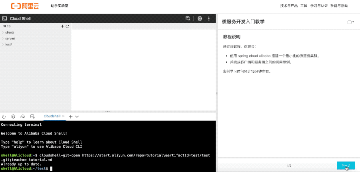The height and width of the screenshot is (172, 360).
Task: Add a new terminal tab with plus icon
Action: tap(71, 117)
